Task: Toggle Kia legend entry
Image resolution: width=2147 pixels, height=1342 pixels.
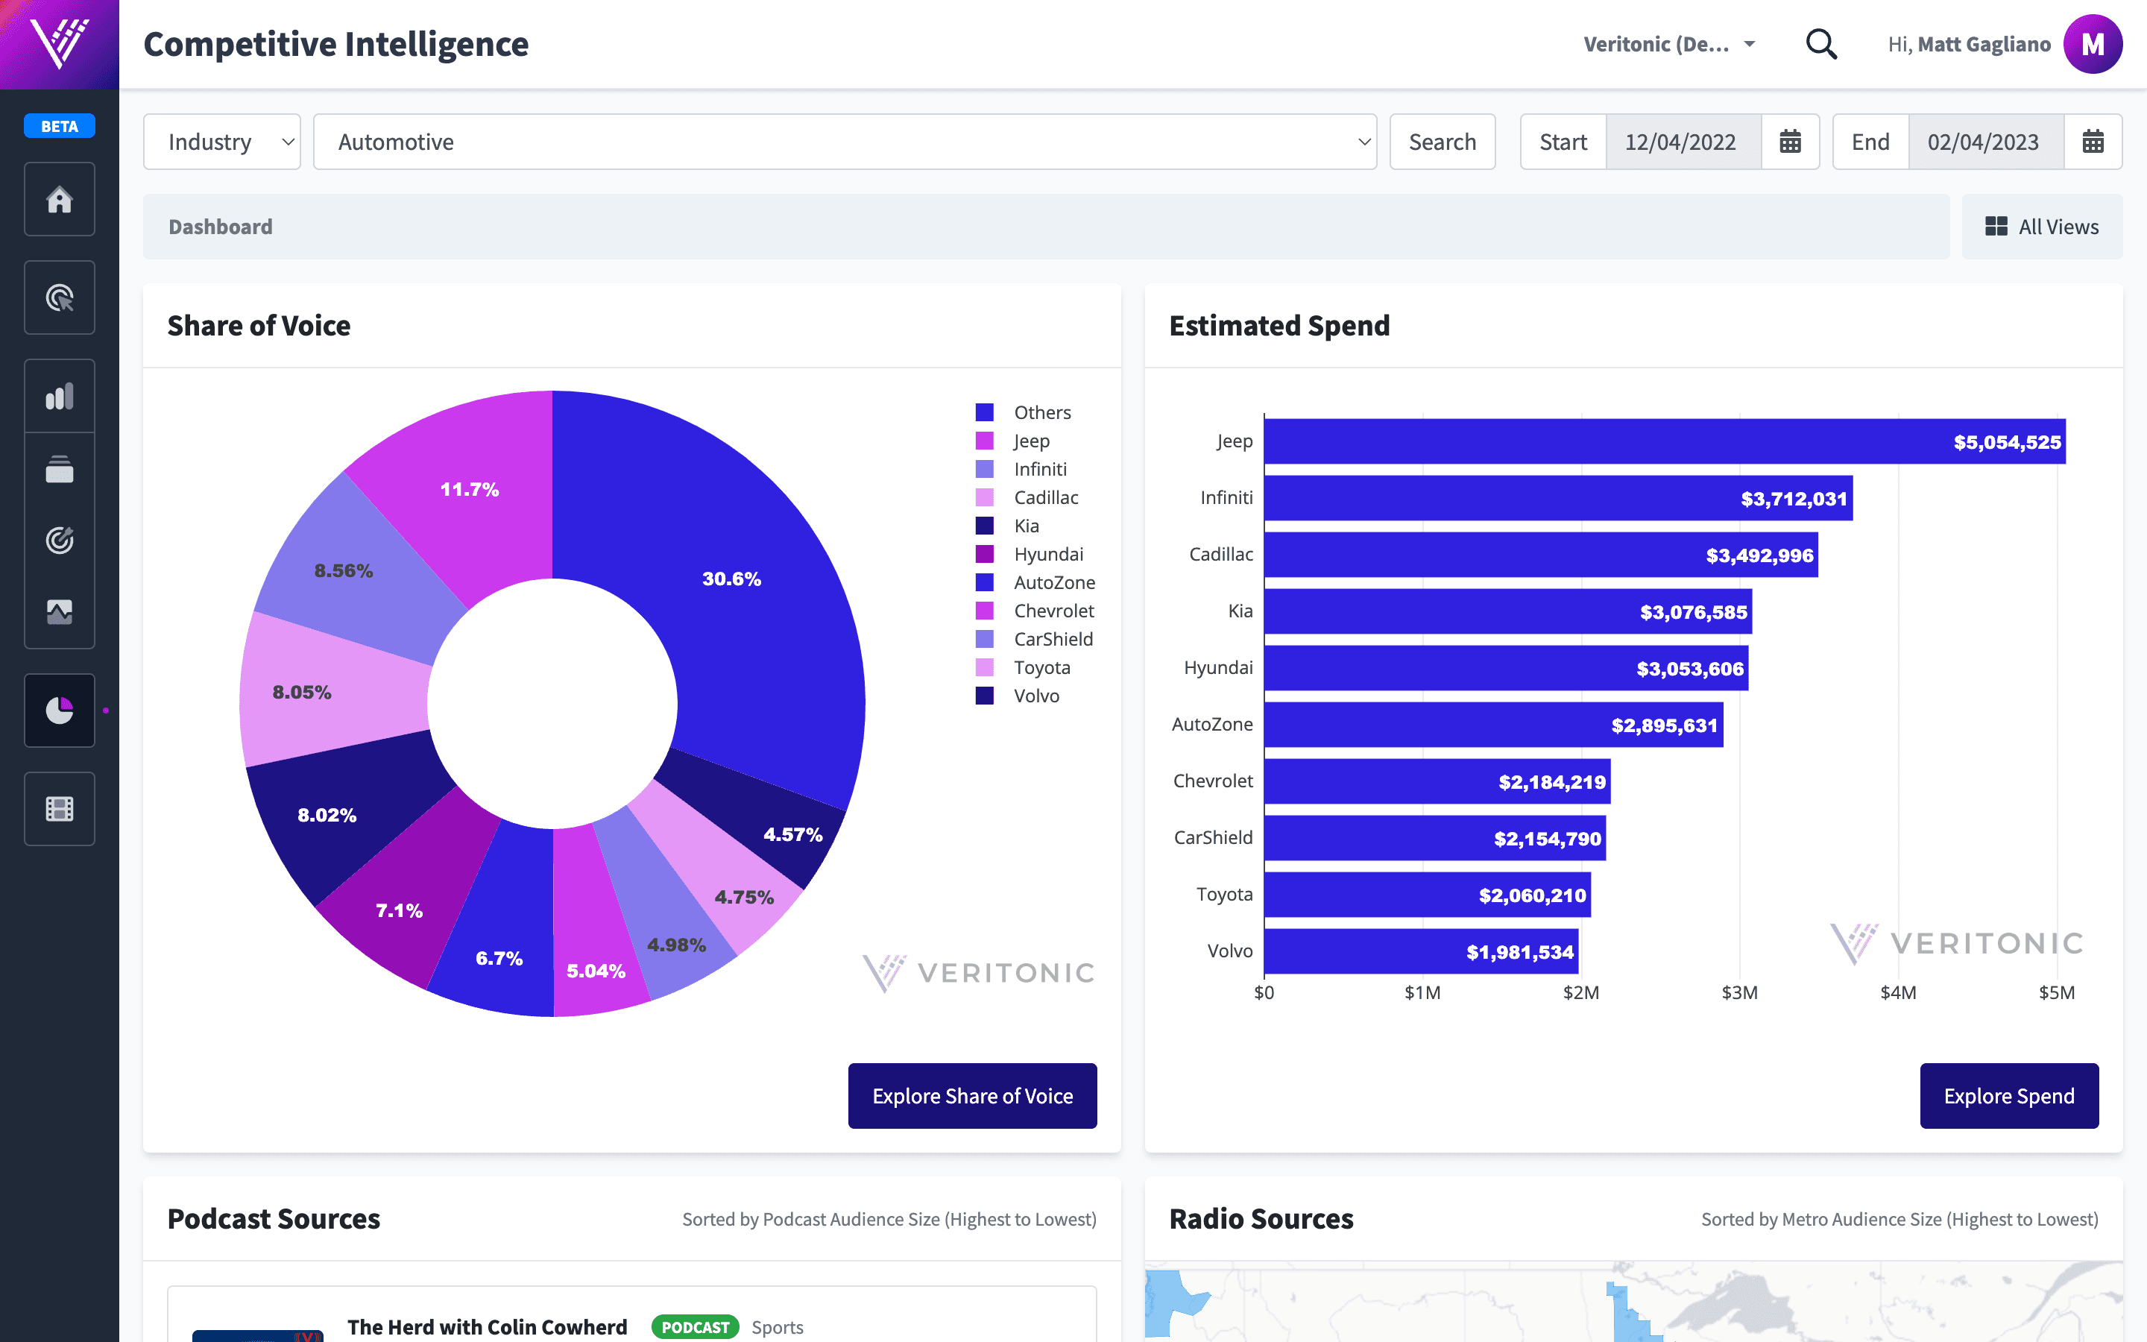Action: [1008, 526]
